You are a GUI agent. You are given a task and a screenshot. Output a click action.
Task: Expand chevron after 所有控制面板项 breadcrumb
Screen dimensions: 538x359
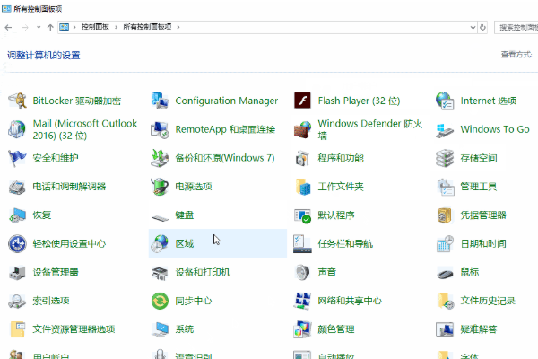click(x=178, y=27)
